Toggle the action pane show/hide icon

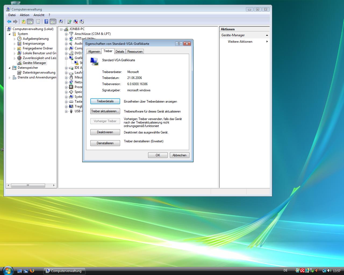pyautogui.click(x=53, y=21)
